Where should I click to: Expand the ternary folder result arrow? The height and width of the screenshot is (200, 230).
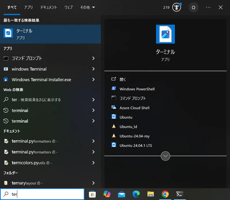[93, 183]
